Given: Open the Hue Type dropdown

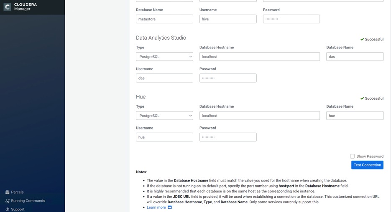Looking at the screenshot, I should point(164,116).
